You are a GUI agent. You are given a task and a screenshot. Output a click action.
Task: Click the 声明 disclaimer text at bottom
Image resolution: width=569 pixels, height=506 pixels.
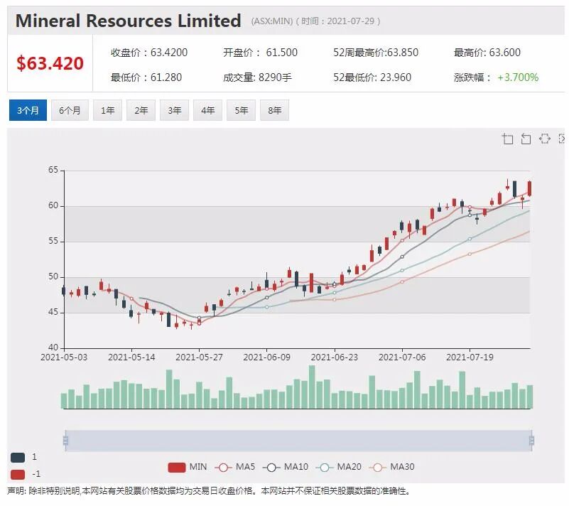(209, 491)
